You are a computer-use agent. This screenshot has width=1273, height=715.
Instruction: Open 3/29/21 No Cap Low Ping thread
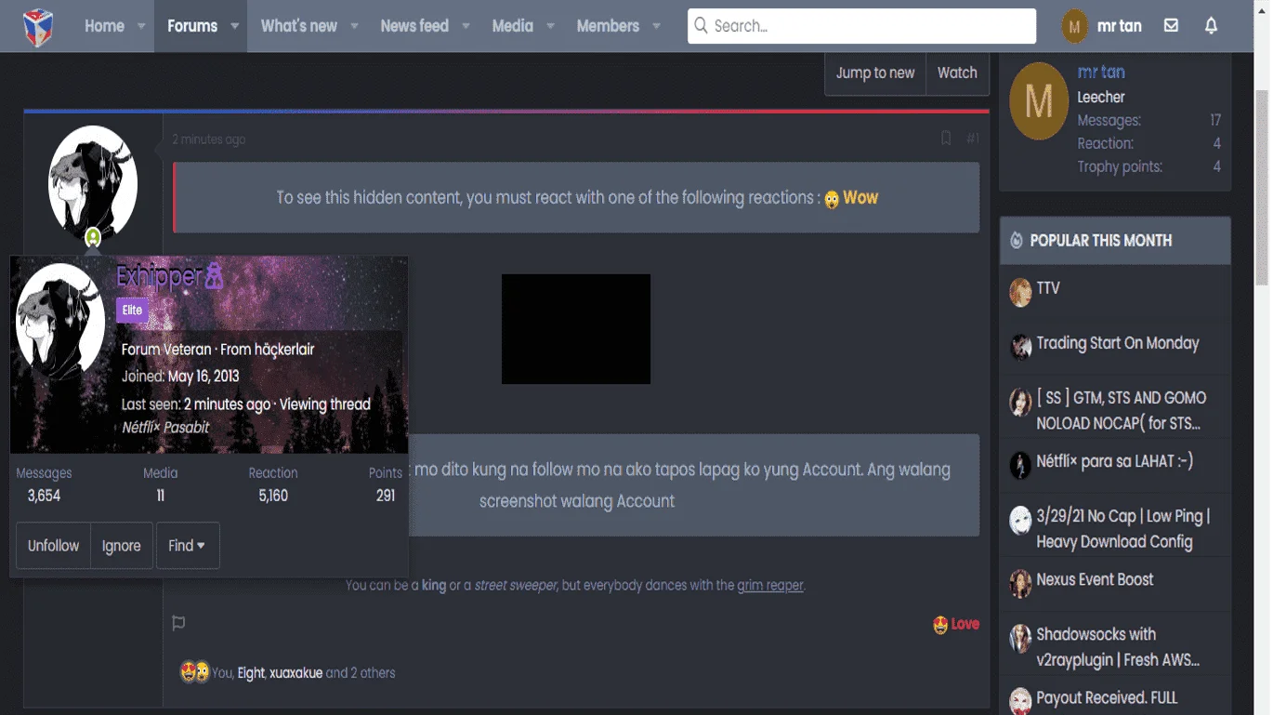pos(1123,528)
